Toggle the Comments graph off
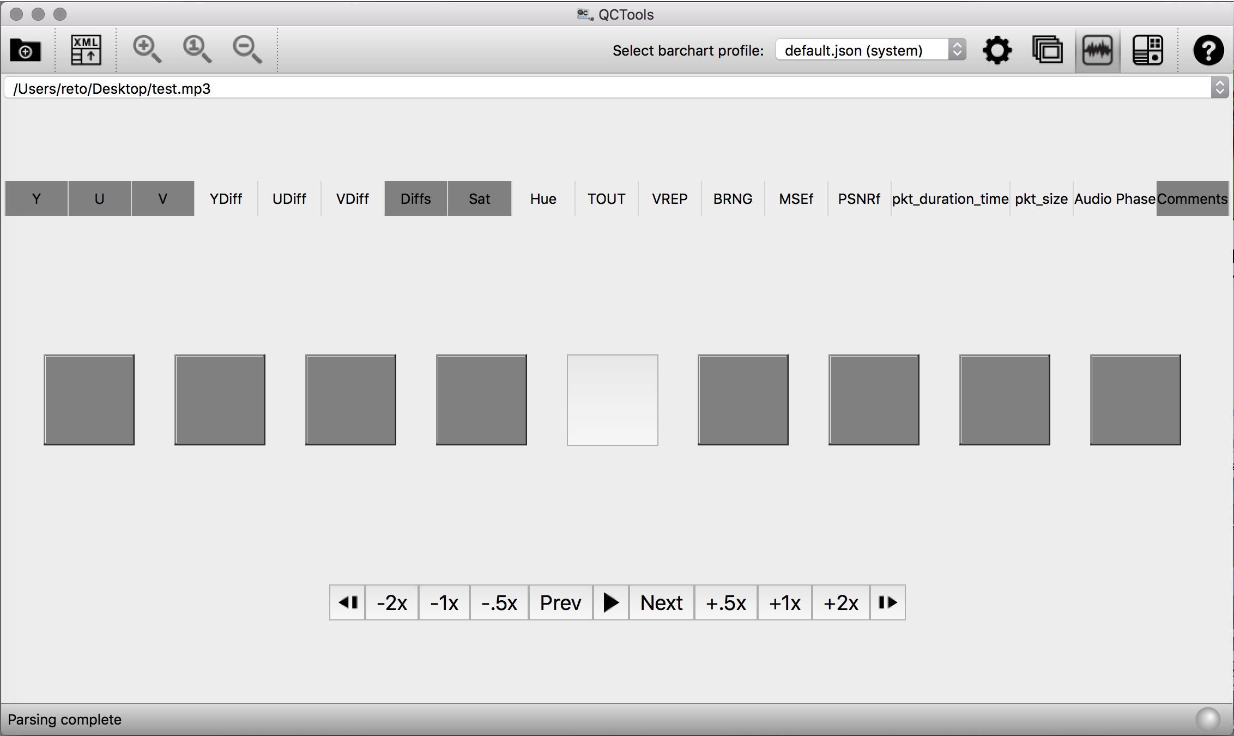The width and height of the screenshot is (1234, 736). (x=1192, y=199)
